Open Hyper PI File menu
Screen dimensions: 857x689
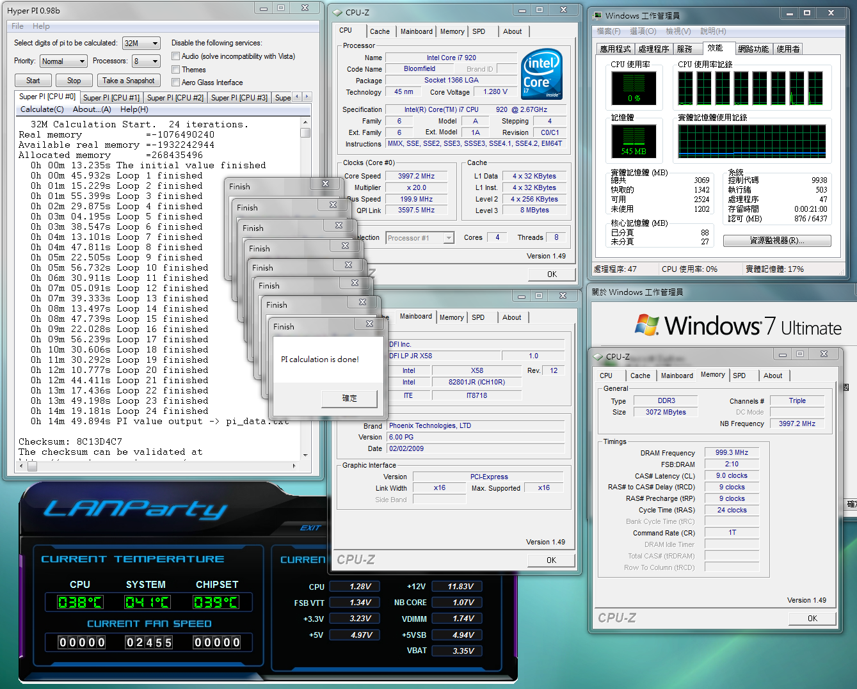tap(17, 26)
